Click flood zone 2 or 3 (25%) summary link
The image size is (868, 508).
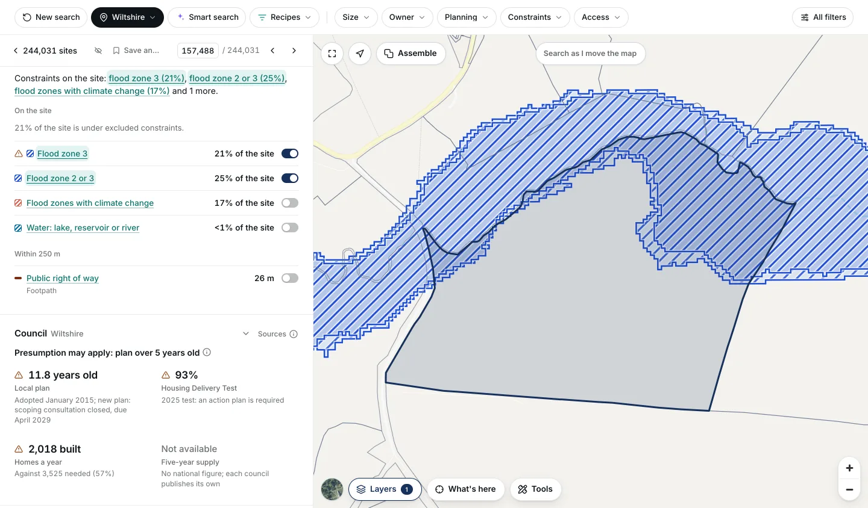pyautogui.click(x=237, y=78)
